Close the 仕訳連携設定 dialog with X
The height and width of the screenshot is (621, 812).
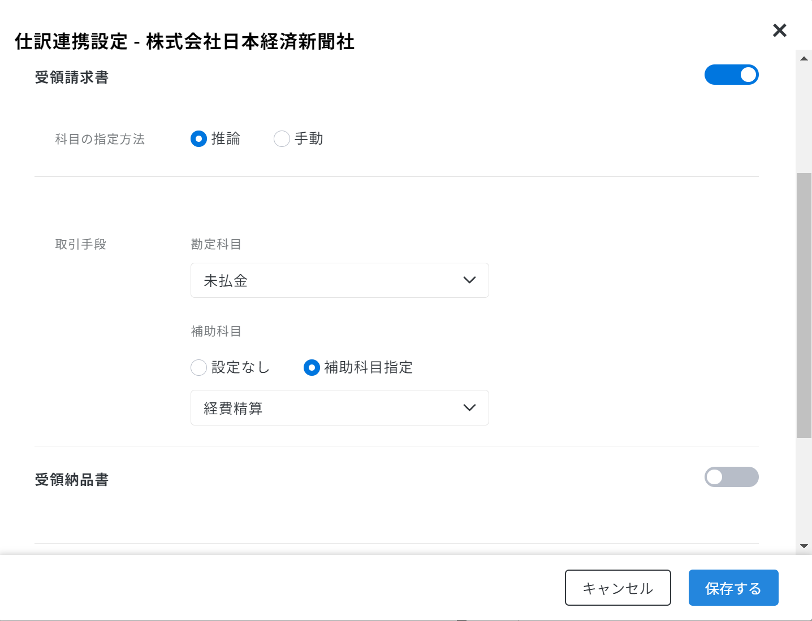click(x=780, y=30)
